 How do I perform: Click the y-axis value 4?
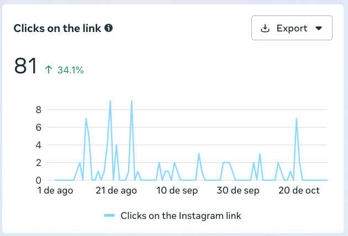coord(38,145)
